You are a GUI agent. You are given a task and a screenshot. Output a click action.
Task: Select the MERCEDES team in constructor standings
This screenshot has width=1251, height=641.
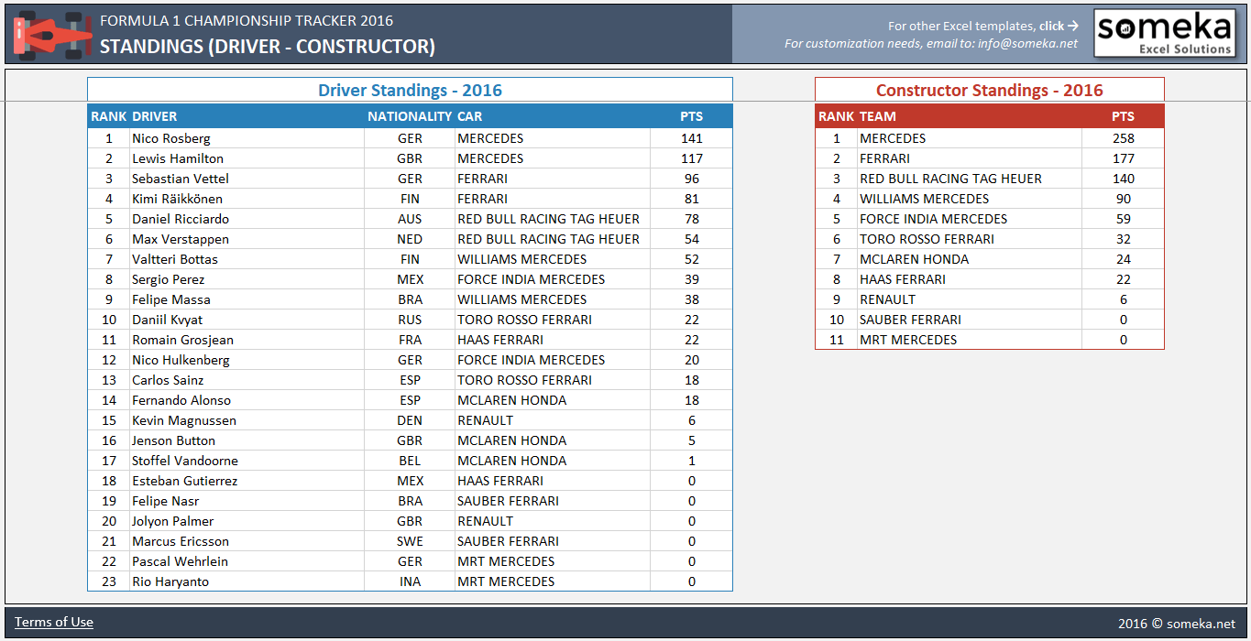point(892,138)
